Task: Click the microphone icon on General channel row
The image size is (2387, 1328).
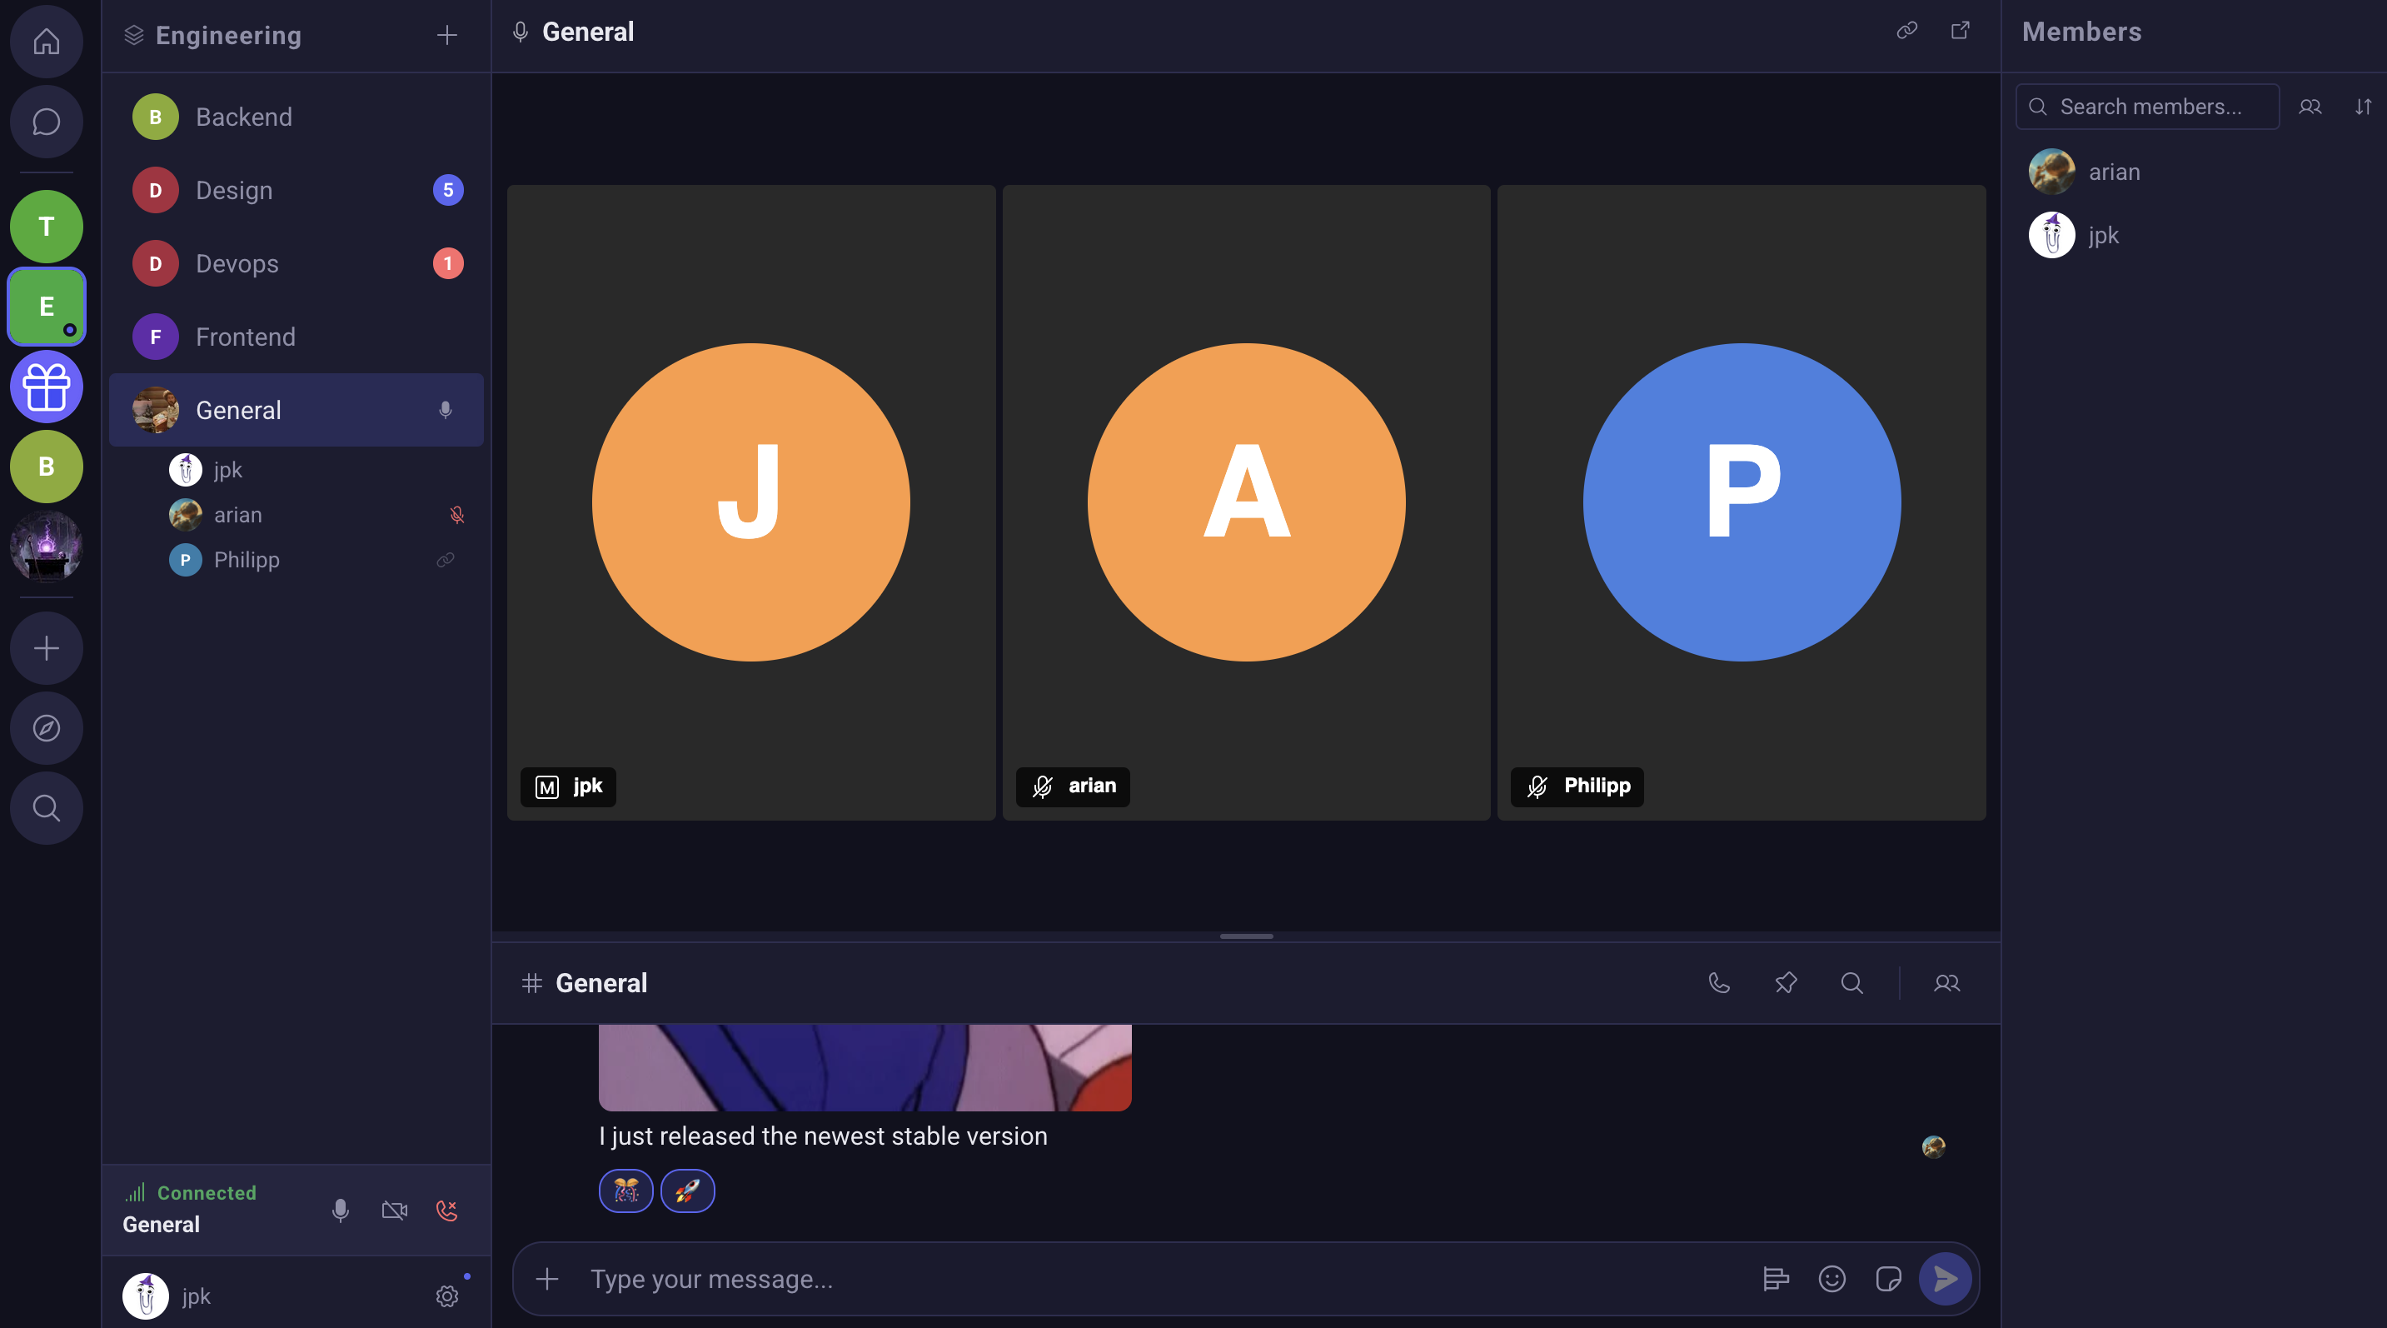Action: 446,410
